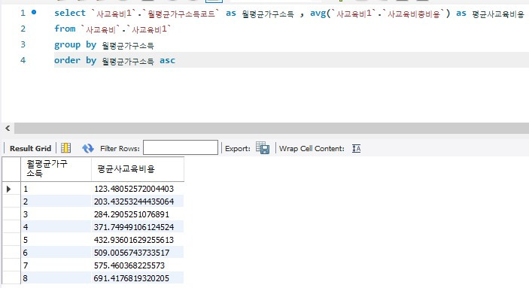529x288 pixels.
Task: Click the group by keyword on line 3
Action: (x=75, y=45)
